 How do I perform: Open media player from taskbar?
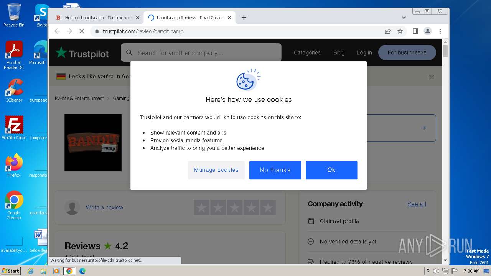tap(56, 271)
